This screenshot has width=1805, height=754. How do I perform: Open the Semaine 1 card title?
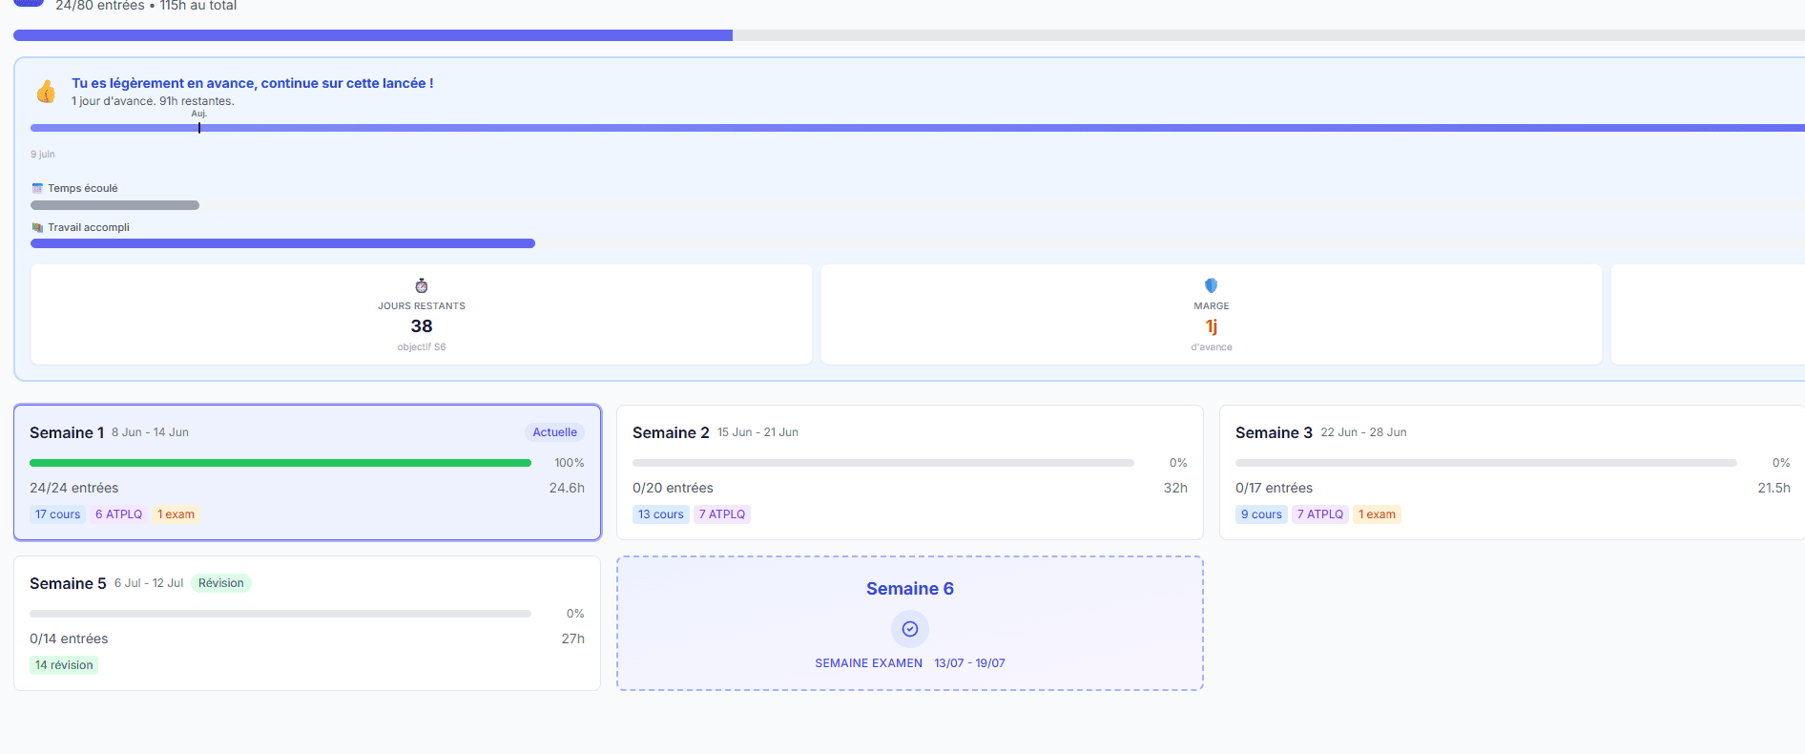67,432
